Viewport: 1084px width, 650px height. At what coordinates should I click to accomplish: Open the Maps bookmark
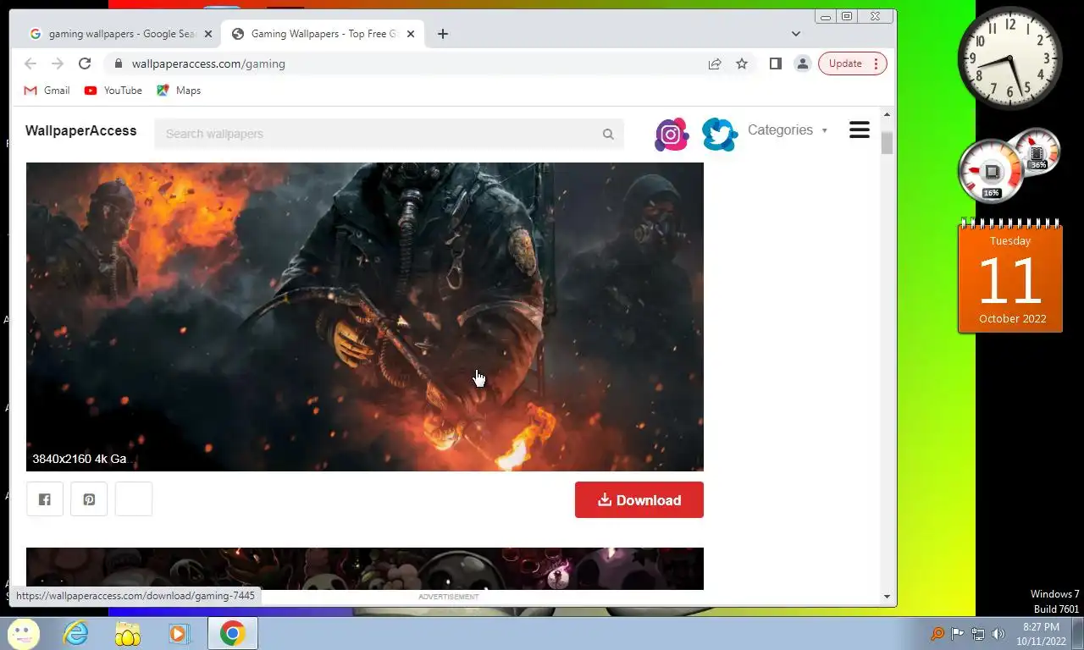pyautogui.click(x=179, y=91)
